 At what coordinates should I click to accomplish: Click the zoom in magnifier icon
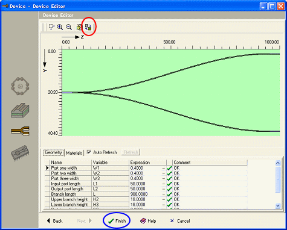pos(60,27)
